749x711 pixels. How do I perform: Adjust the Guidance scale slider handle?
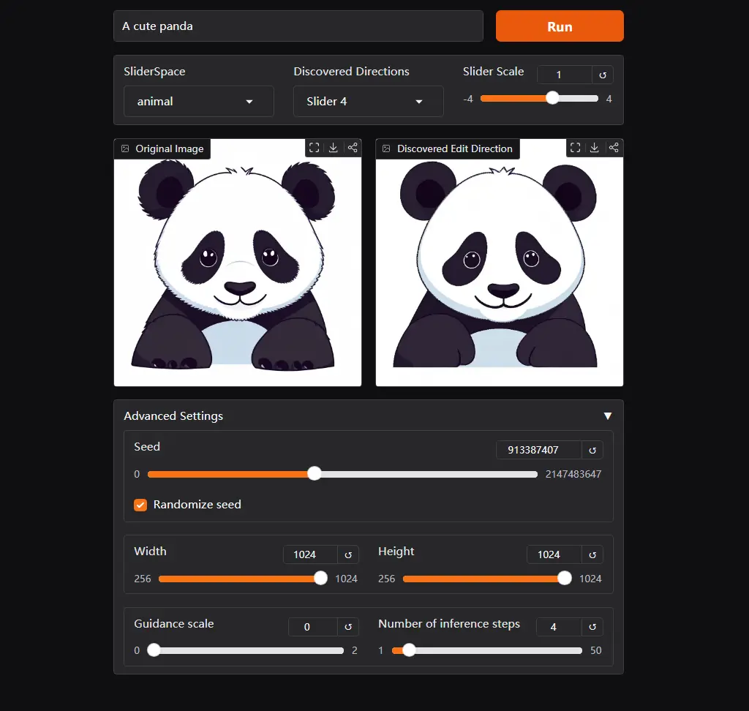(154, 650)
